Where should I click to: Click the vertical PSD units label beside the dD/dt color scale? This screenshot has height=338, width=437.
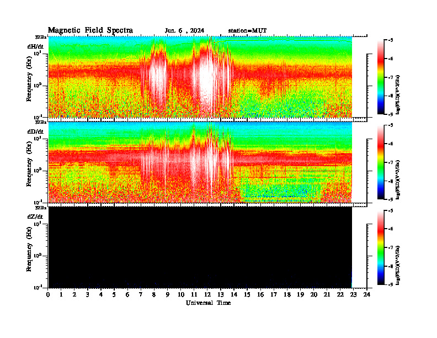[x=398, y=179]
